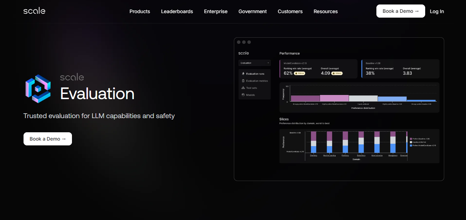This screenshot has height=220, width=466.
Task: Click the Models icon in preview sidebar
Action: [243, 95]
